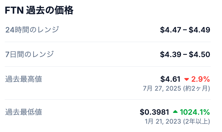Click the green 1024.1% change figure
Viewport: 222px width, 132px height.
click(195, 112)
